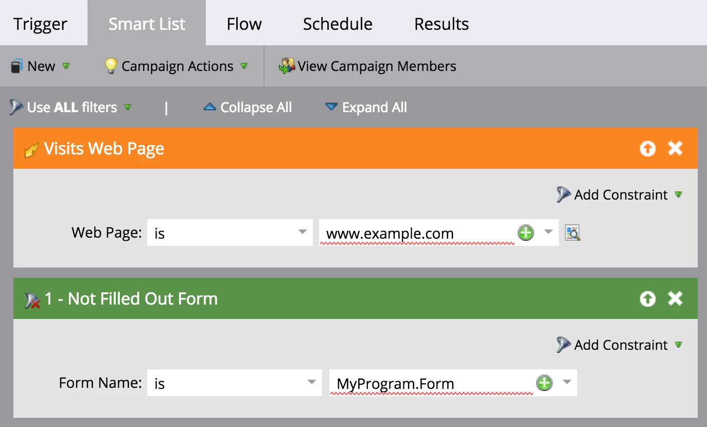Click green plus next to MyProgram.Form
The image size is (707, 427).
coord(544,383)
